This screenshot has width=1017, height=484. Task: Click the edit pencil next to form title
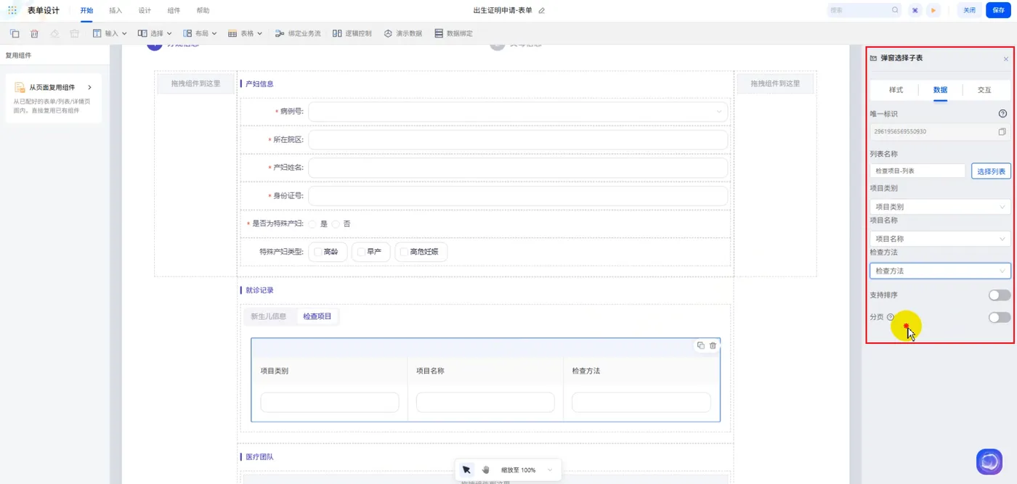tap(541, 11)
